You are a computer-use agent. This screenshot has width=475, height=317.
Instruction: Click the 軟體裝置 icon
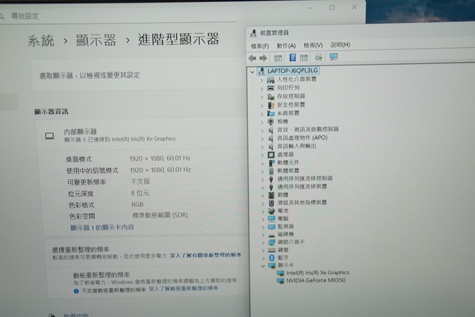pyautogui.click(x=271, y=171)
